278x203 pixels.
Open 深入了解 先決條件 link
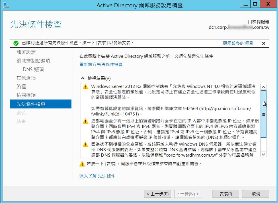click(97, 176)
